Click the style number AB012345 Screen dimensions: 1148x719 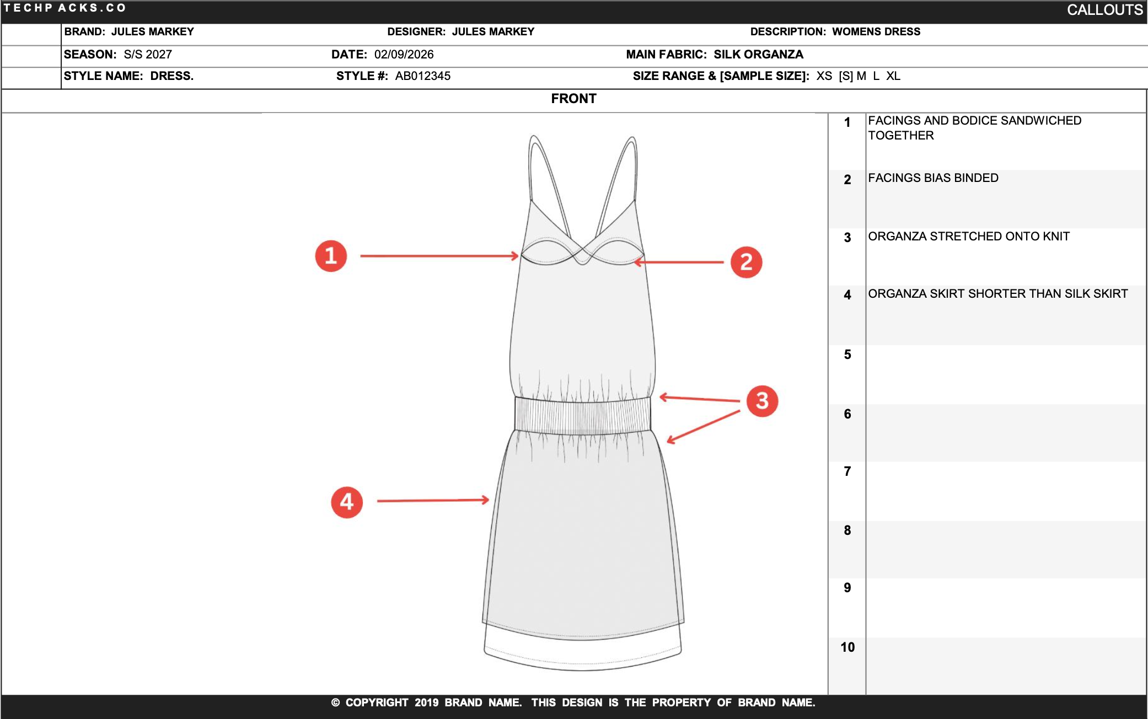point(423,76)
